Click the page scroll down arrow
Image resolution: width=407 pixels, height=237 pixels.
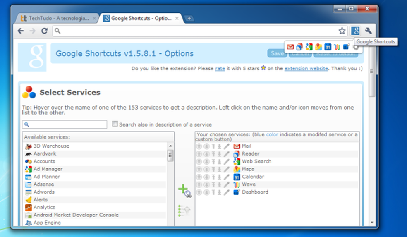(372, 222)
